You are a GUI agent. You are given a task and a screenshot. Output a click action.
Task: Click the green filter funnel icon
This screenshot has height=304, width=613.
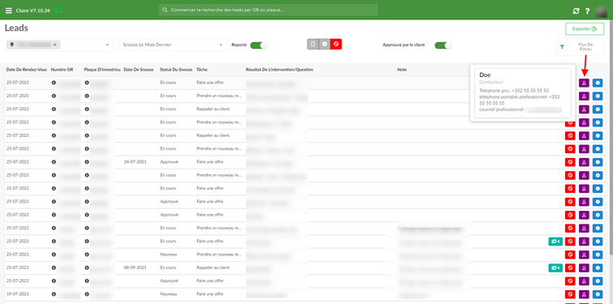tap(562, 47)
